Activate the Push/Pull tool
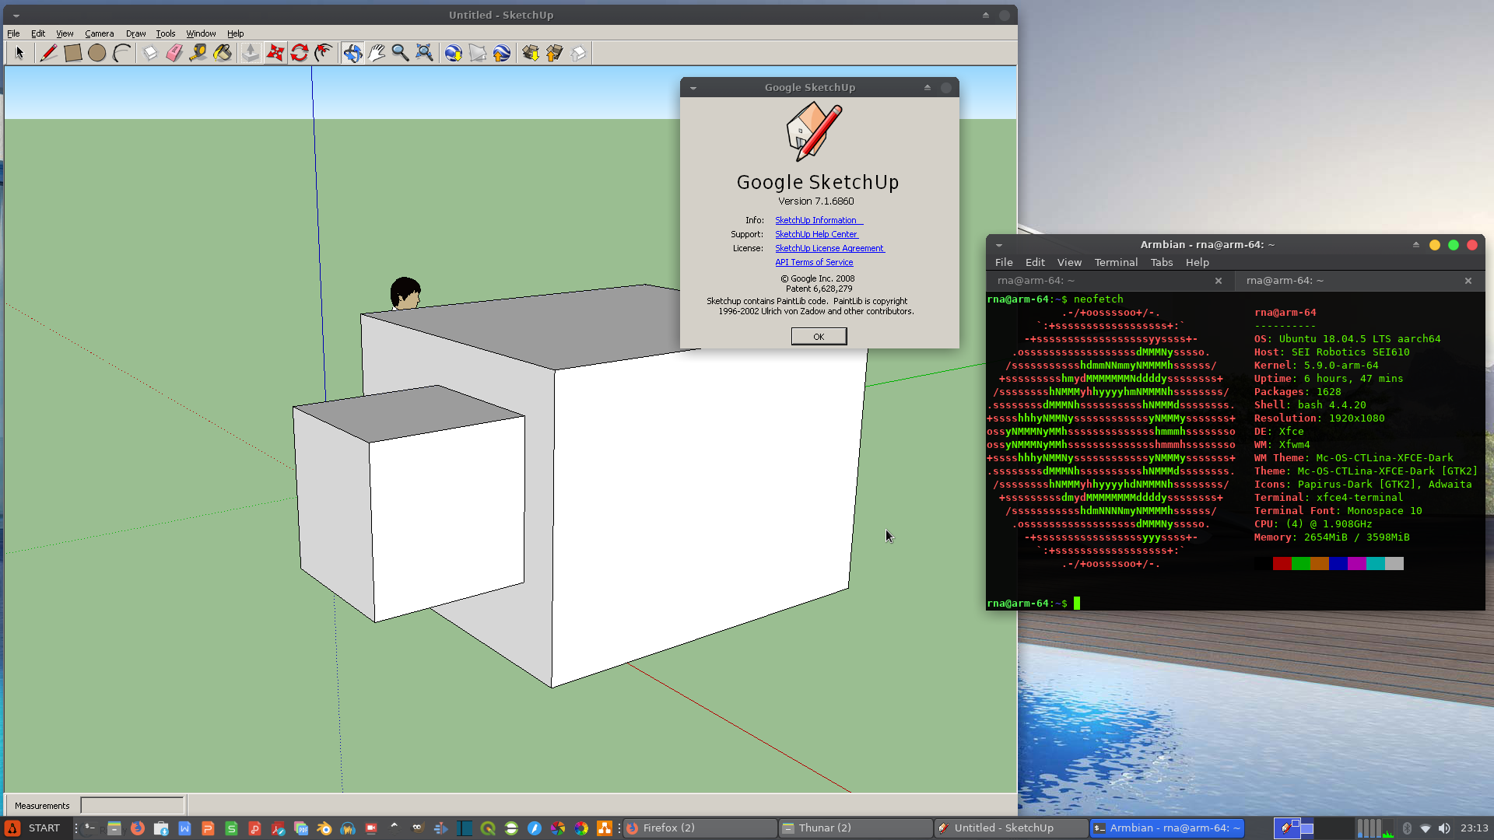This screenshot has height=840, width=1494. [251, 53]
